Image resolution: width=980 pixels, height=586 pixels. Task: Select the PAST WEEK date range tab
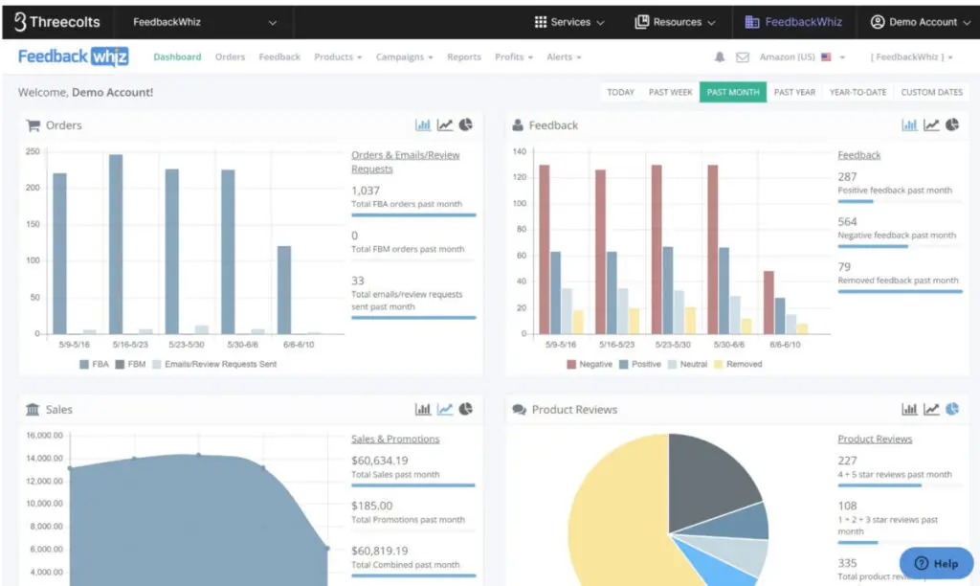point(670,92)
